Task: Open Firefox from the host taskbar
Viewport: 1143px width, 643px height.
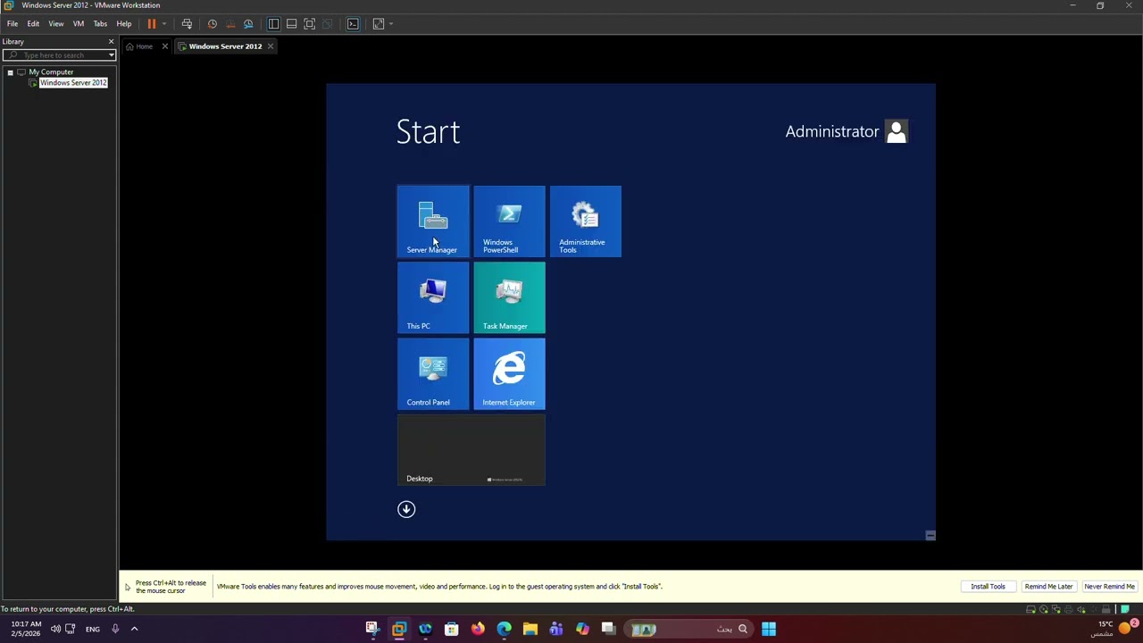Action: point(478,629)
